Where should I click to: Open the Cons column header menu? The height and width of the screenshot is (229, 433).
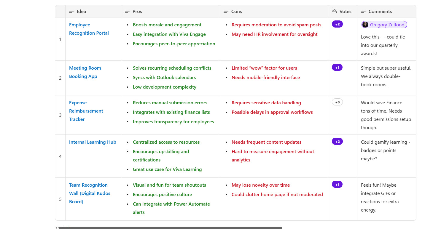pyautogui.click(x=236, y=11)
